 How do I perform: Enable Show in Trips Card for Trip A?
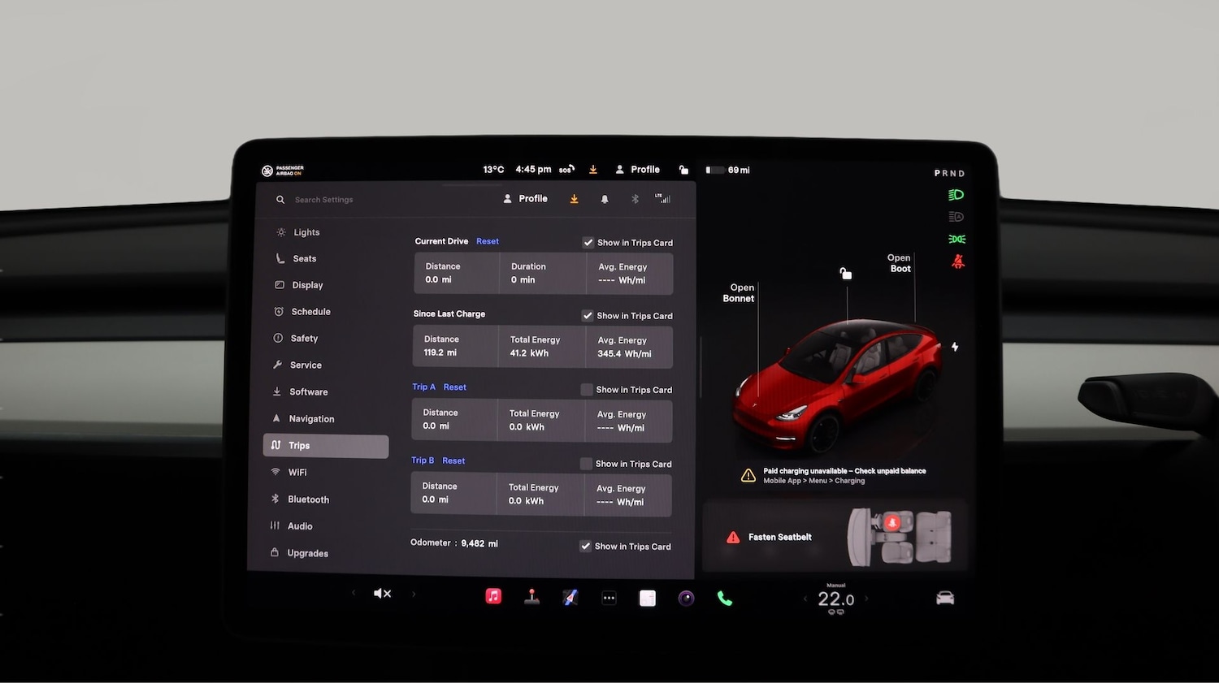point(586,389)
